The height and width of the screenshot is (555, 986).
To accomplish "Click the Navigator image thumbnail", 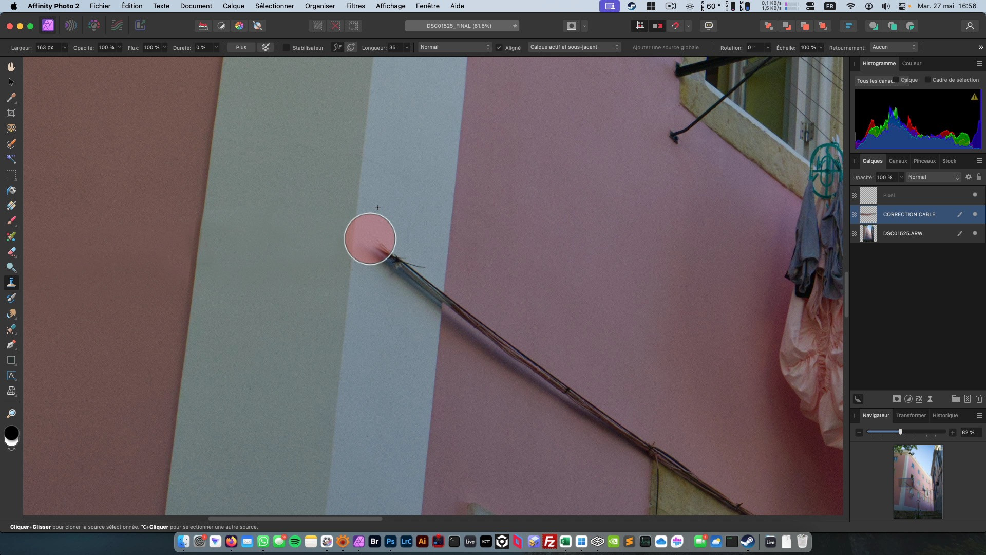I will pos(918,481).
